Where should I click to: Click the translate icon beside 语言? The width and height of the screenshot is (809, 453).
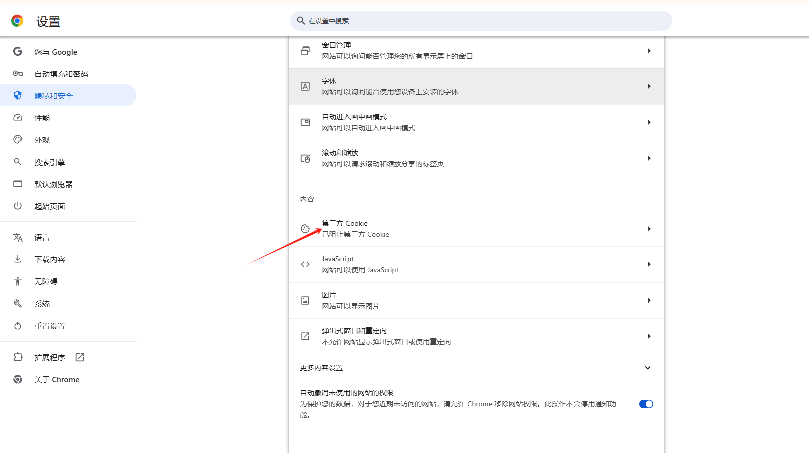(x=18, y=237)
